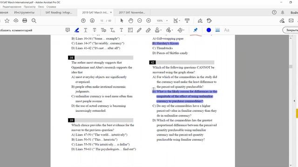Open the Просмотр menu

point(29,7)
